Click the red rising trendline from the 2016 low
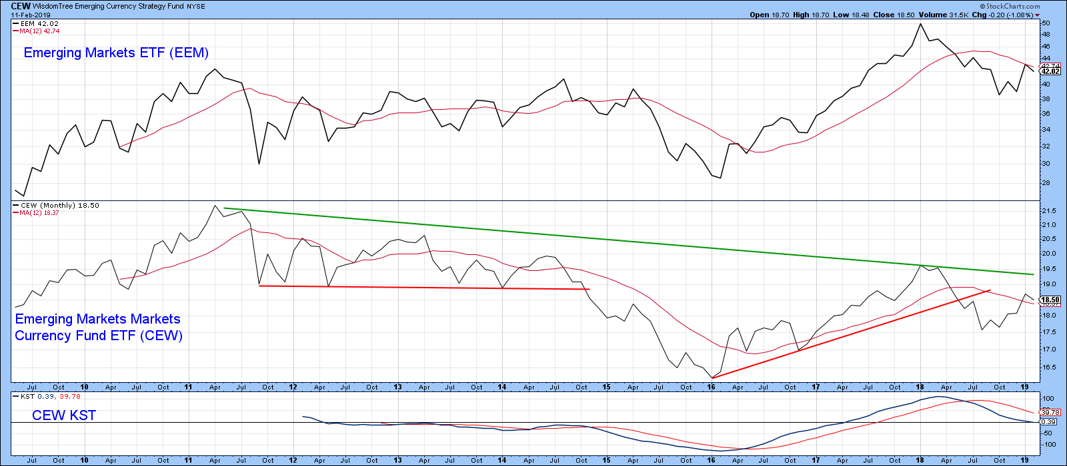 [851, 334]
